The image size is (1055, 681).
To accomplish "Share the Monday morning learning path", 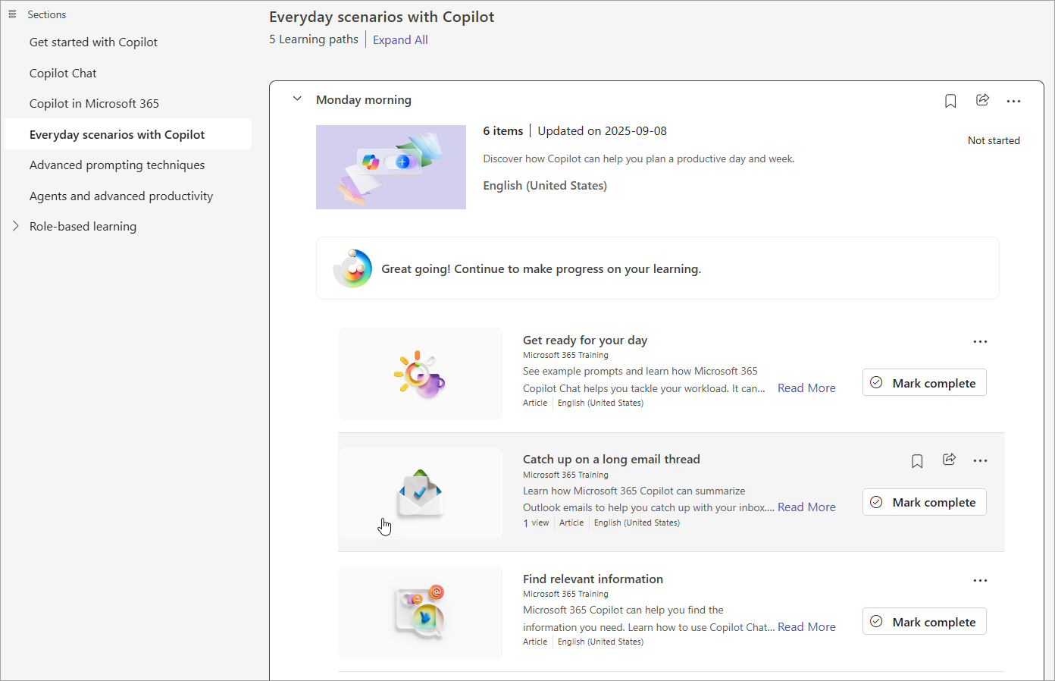I will pyautogui.click(x=982, y=100).
